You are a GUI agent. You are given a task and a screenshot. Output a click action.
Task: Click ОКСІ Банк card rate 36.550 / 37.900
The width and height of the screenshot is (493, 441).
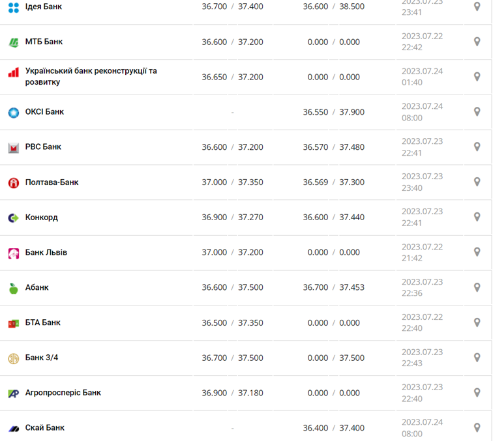tap(333, 112)
